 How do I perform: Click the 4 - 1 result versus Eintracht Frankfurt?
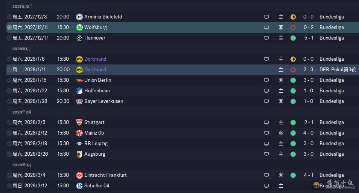309,175
